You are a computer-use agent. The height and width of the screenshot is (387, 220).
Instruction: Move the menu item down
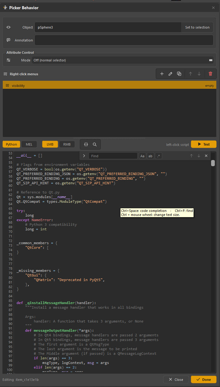pyautogui.click(x=199, y=74)
